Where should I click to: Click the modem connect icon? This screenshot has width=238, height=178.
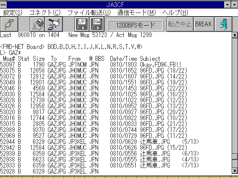pos(38,24)
